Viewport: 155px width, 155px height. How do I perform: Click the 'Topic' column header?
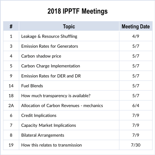click(69, 26)
